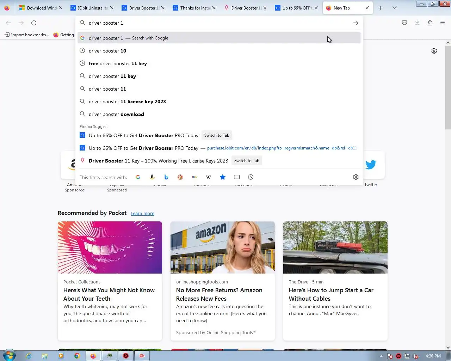The height and width of the screenshot is (361, 451).
Task: Search this time with Google icon
Action: click(138, 177)
